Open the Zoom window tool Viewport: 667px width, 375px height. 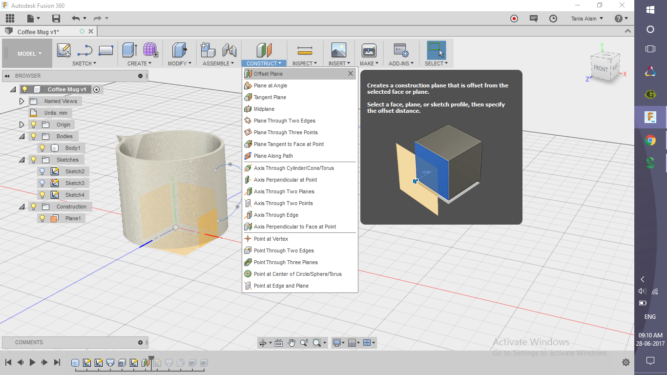[317, 342]
